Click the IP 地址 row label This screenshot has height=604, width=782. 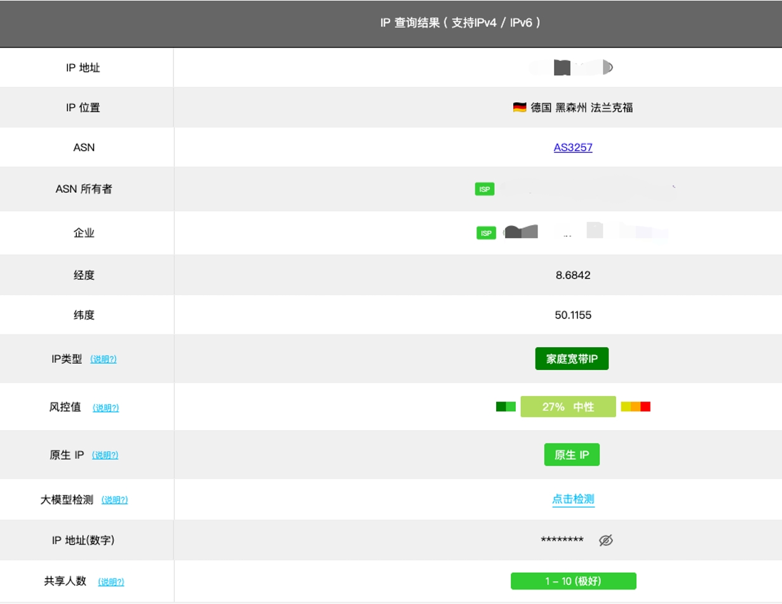click(x=83, y=68)
